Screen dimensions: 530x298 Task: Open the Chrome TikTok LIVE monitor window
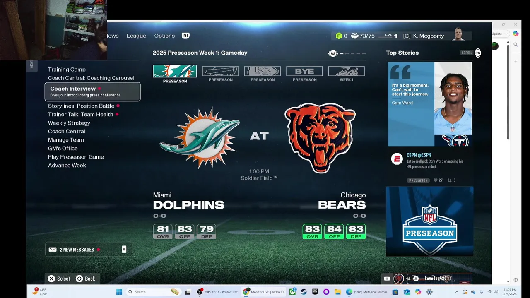click(x=264, y=292)
